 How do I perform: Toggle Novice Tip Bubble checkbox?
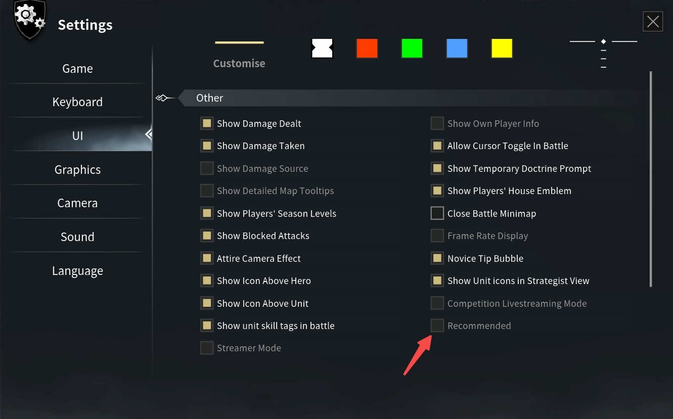437,258
